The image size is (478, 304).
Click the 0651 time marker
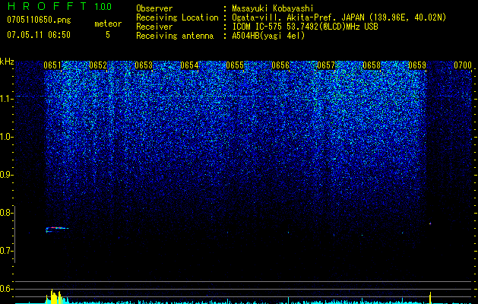pyautogui.click(x=52, y=65)
